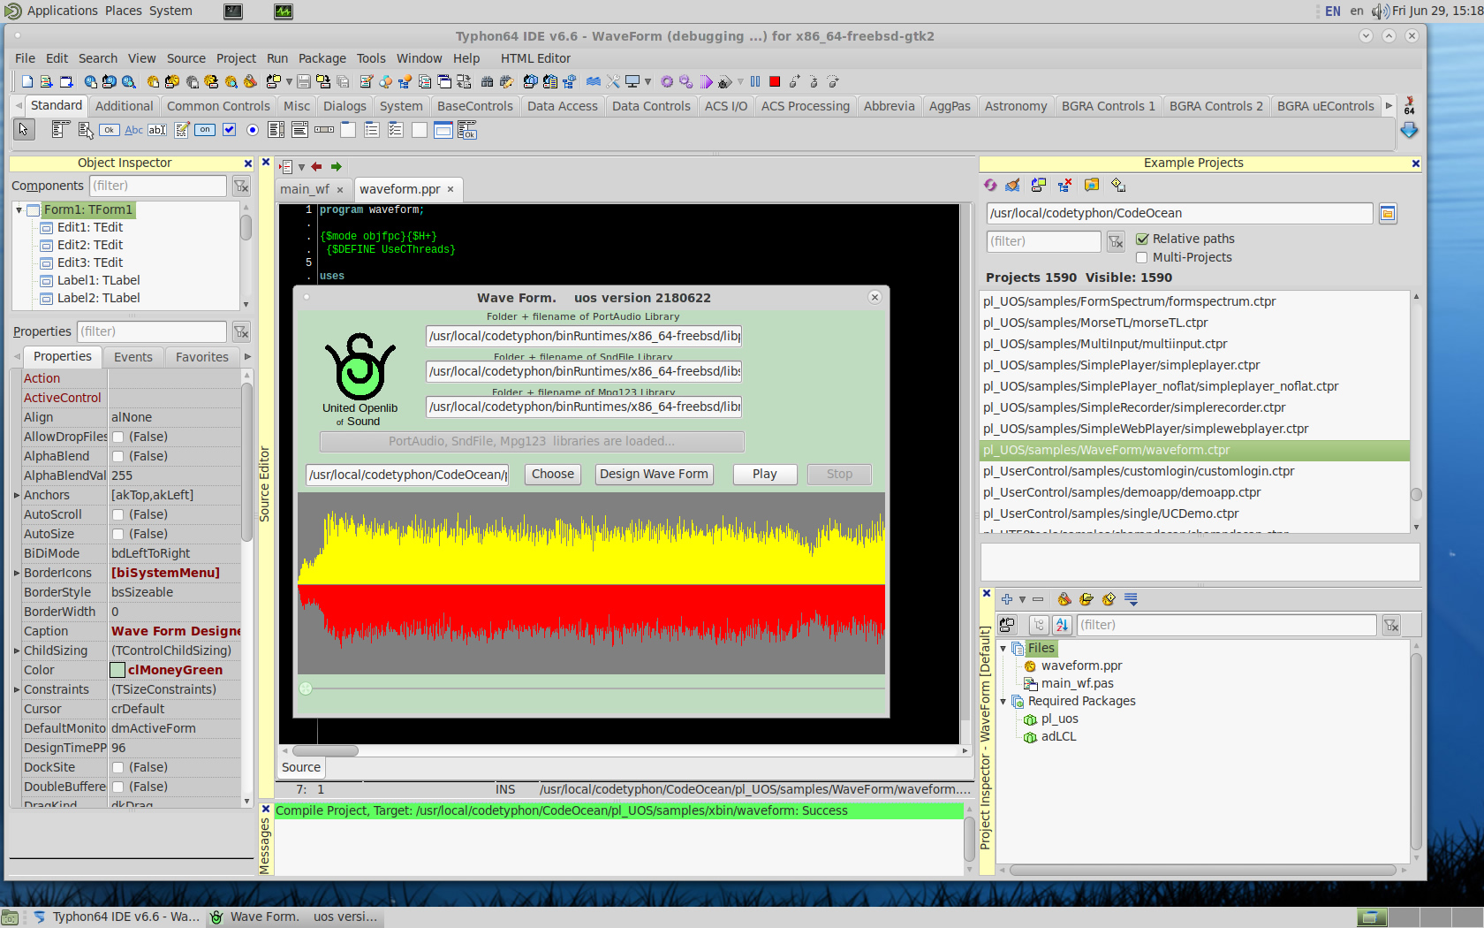Click the directory hierarchy icon in Project Inspector

pyautogui.click(x=1039, y=625)
